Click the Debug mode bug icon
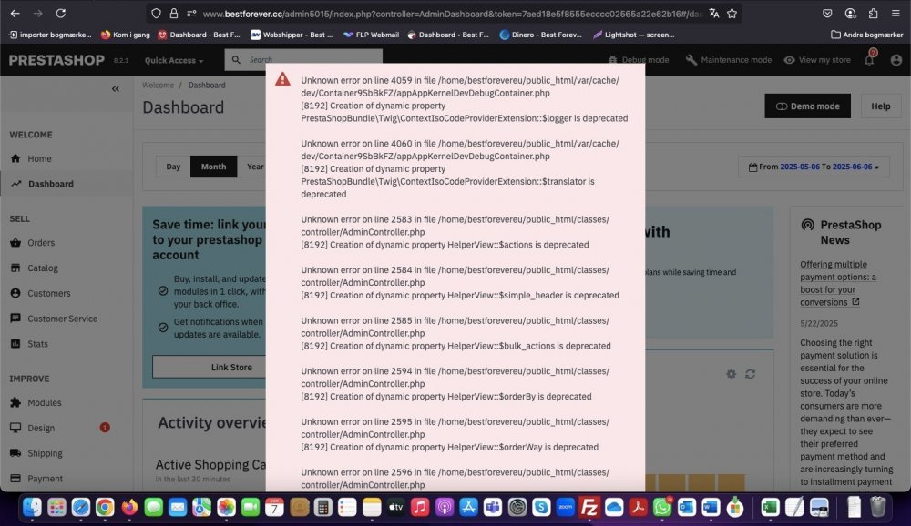Image resolution: width=911 pixels, height=526 pixels. coord(612,60)
